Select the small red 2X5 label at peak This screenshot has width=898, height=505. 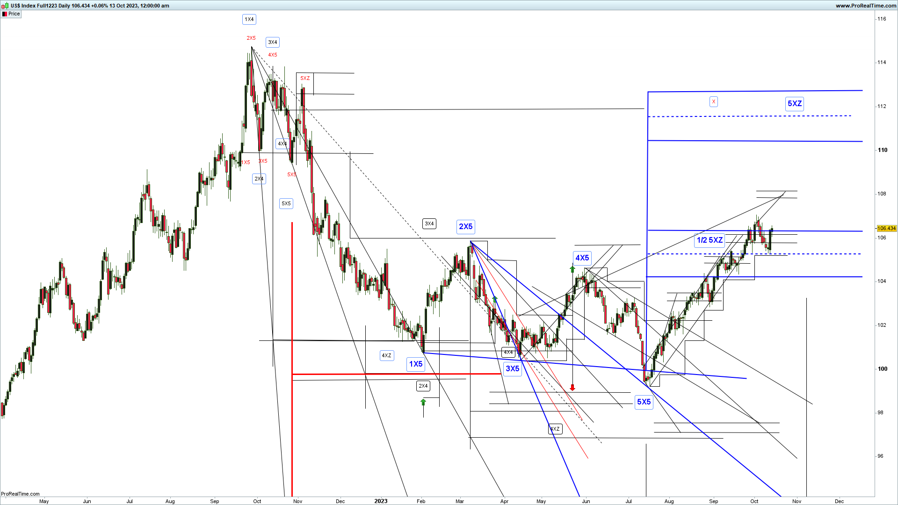(251, 38)
